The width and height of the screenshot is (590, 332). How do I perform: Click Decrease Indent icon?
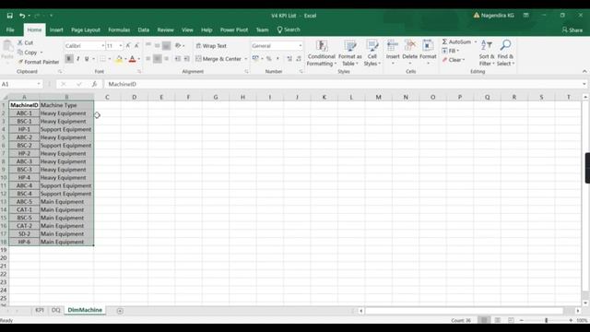pyautogui.click(x=178, y=59)
